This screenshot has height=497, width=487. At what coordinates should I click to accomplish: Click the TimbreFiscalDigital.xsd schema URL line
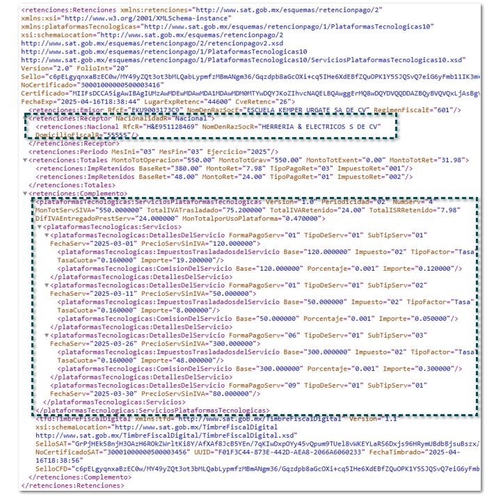click(x=167, y=436)
